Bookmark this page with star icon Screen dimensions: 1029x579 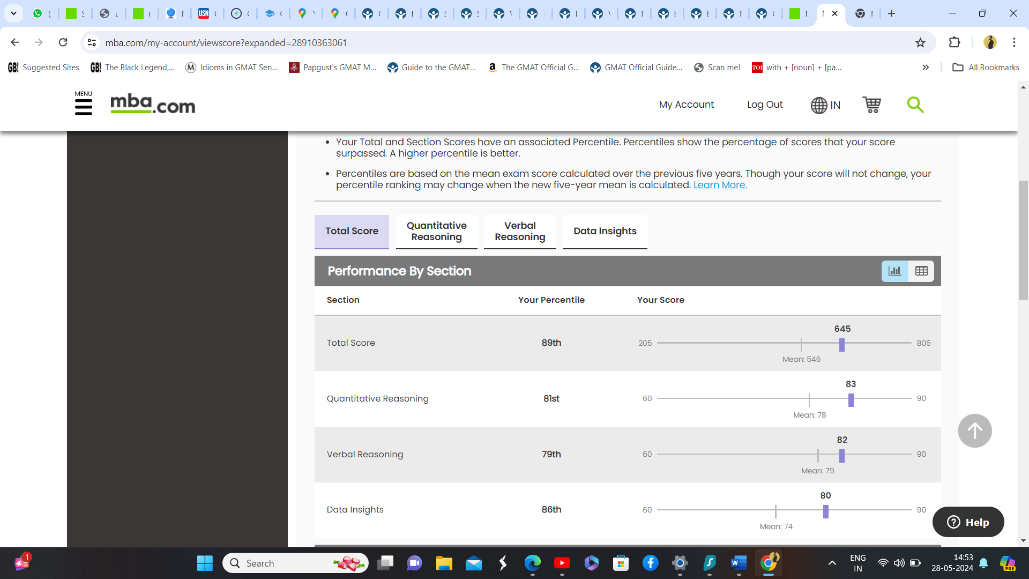pyautogui.click(x=920, y=43)
